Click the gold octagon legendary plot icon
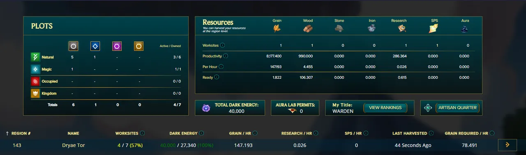The width and height of the screenshot is (526, 155). pyautogui.click(x=139, y=46)
